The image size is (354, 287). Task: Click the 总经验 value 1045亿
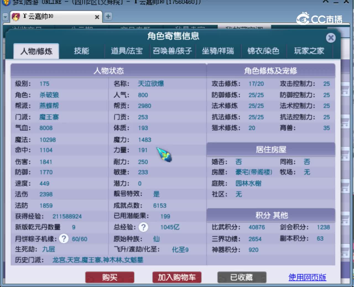[170, 227]
